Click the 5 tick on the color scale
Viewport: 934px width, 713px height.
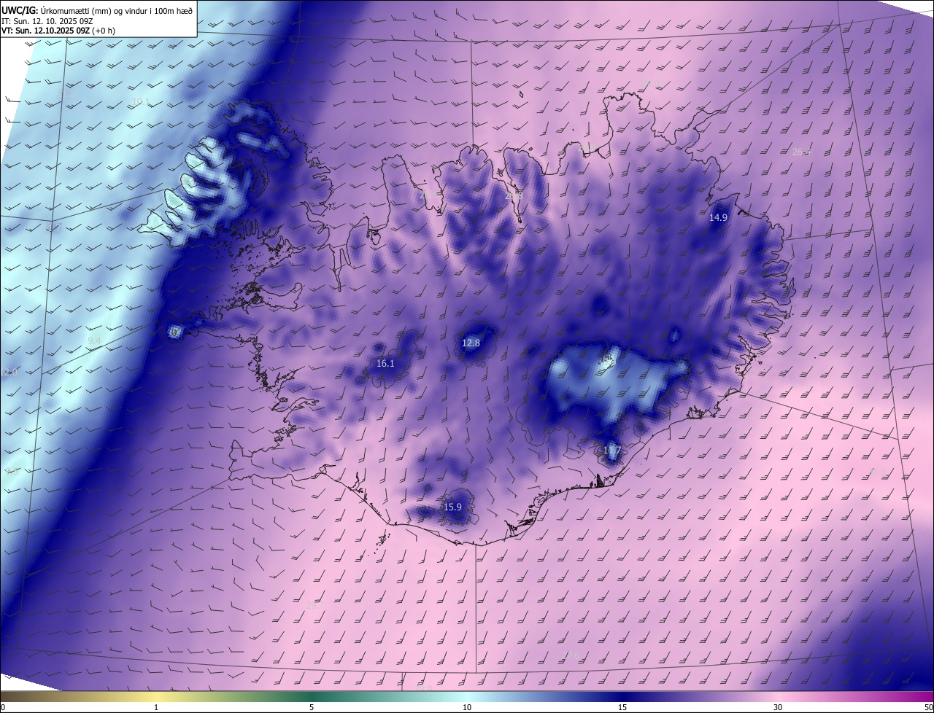pos(312,707)
